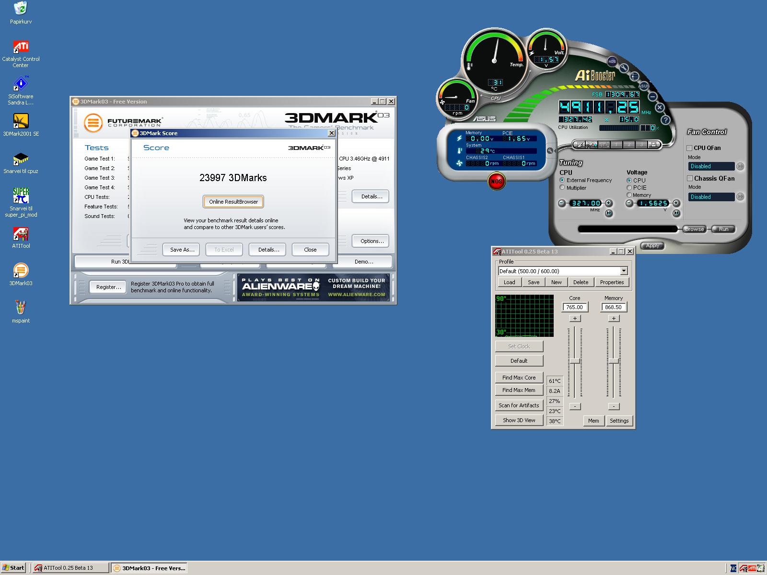Select PCIE voltage radio button
The height and width of the screenshot is (575, 767).
(629, 187)
